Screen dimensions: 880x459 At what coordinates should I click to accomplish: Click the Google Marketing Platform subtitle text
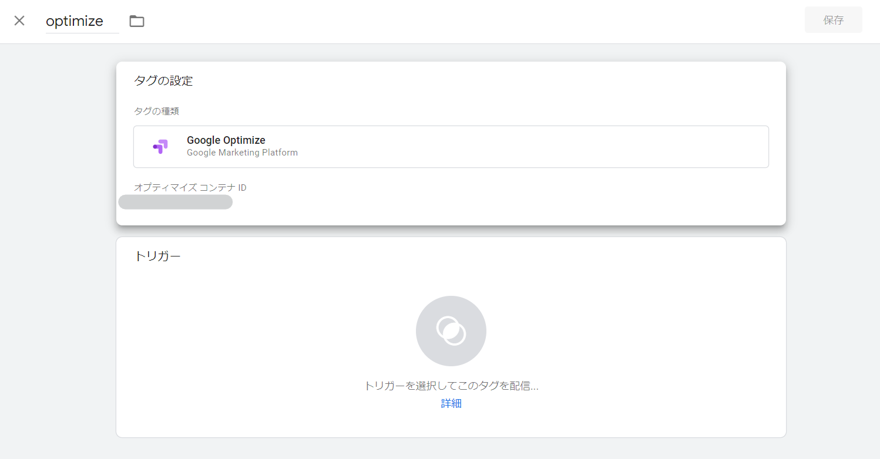pos(242,152)
